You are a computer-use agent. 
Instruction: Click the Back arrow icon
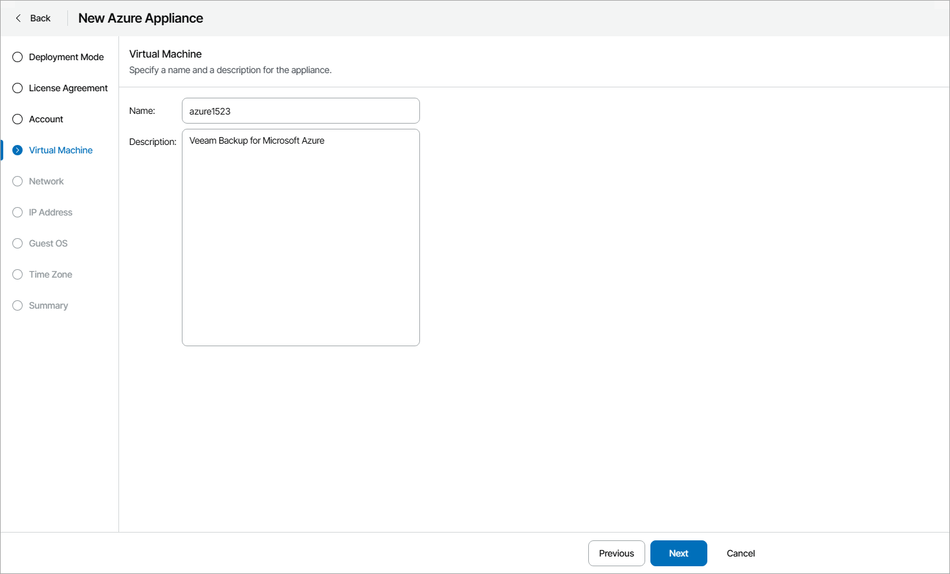tap(18, 18)
